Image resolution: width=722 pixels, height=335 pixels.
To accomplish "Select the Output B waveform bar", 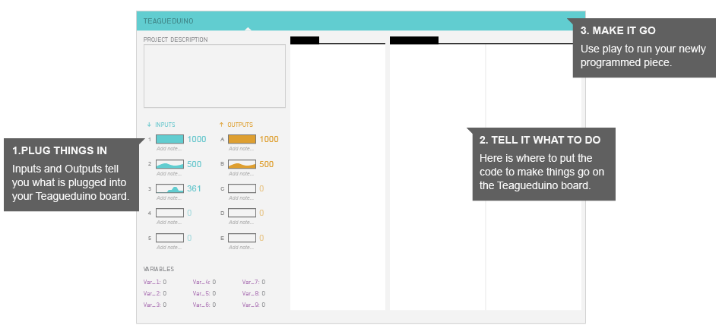I will pos(242,164).
